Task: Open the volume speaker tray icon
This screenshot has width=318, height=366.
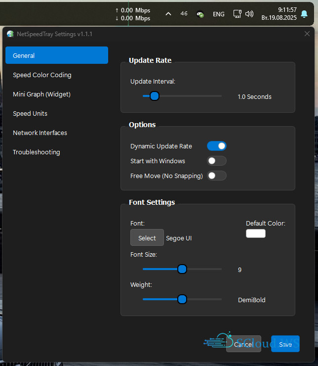Action: point(249,14)
